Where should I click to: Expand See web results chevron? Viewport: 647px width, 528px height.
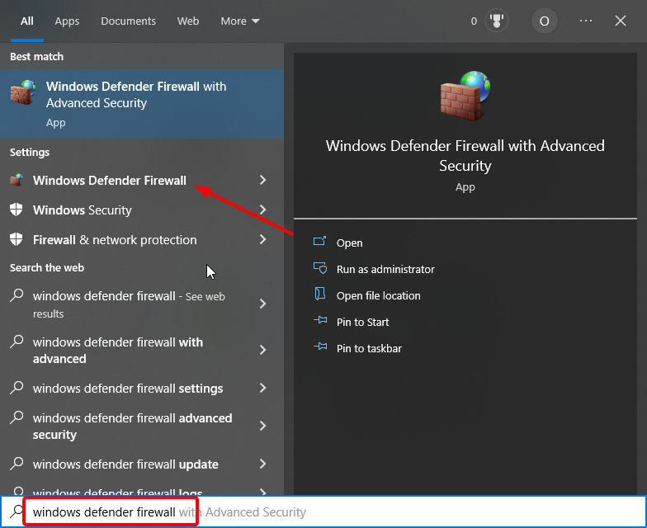click(262, 304)
